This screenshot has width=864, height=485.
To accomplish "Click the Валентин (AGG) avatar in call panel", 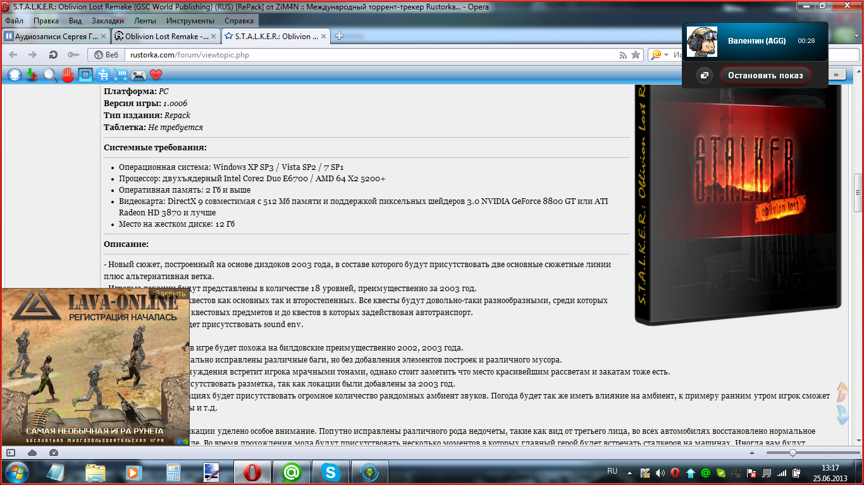I will (x=702, y=42).
